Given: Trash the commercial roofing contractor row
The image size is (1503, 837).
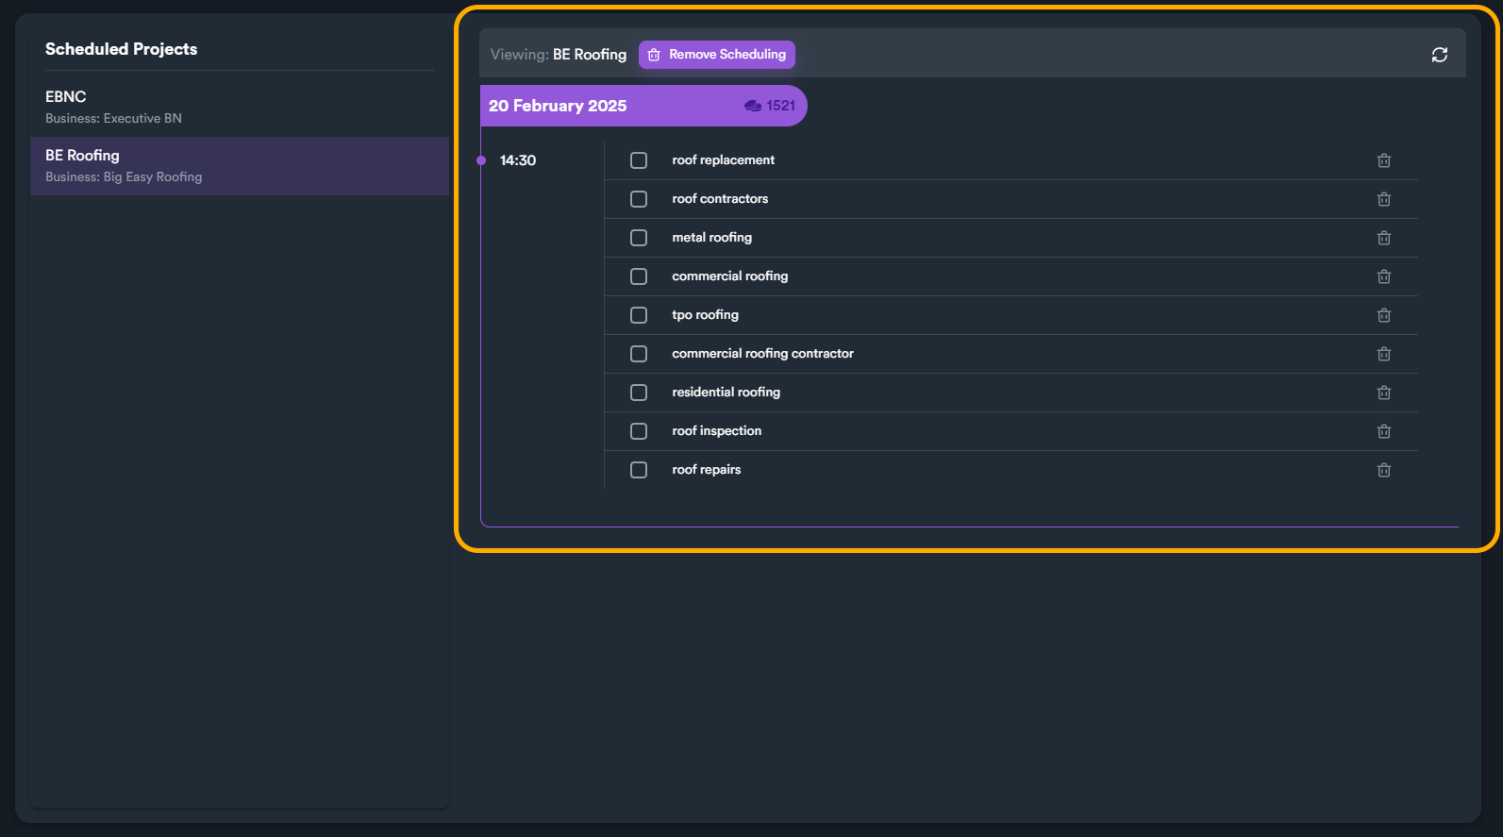Looking at the screenshot, I should pos(1383,354).
